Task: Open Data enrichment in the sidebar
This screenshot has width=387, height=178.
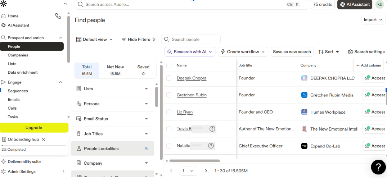Action: (23, 73)
